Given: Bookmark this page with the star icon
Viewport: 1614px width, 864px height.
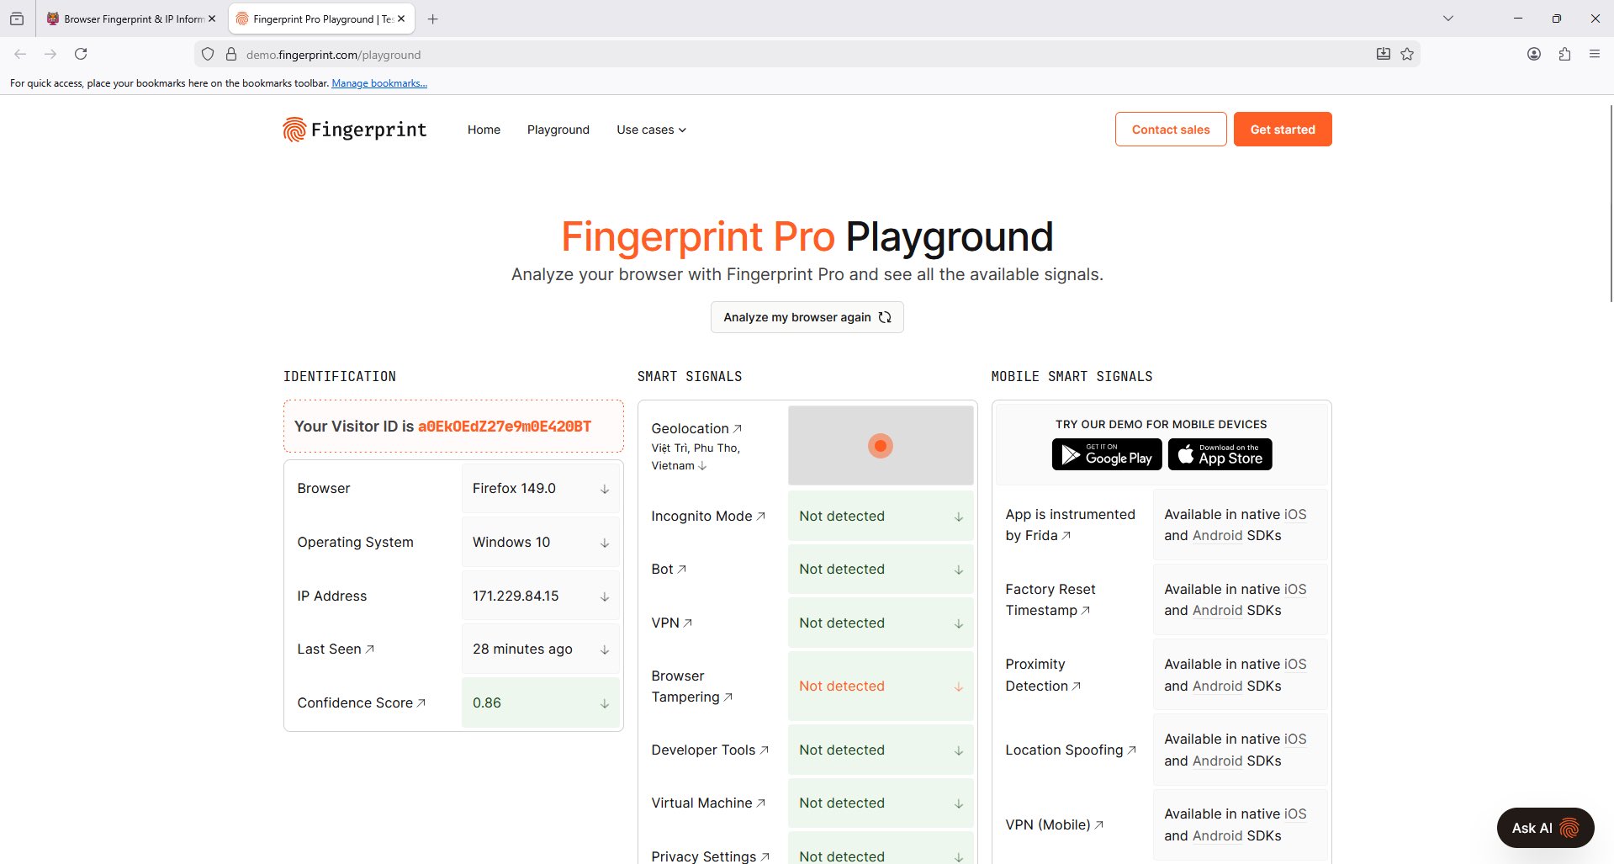Looking at the screenshot, I should tap(1407, 54).
